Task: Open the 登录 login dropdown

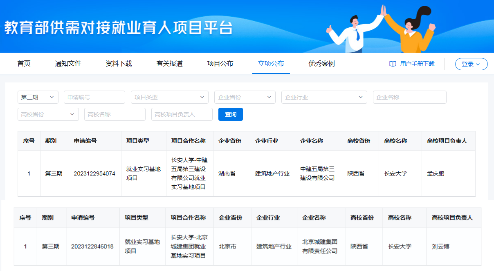Action: pyautogui.click(x=471, y=64)
